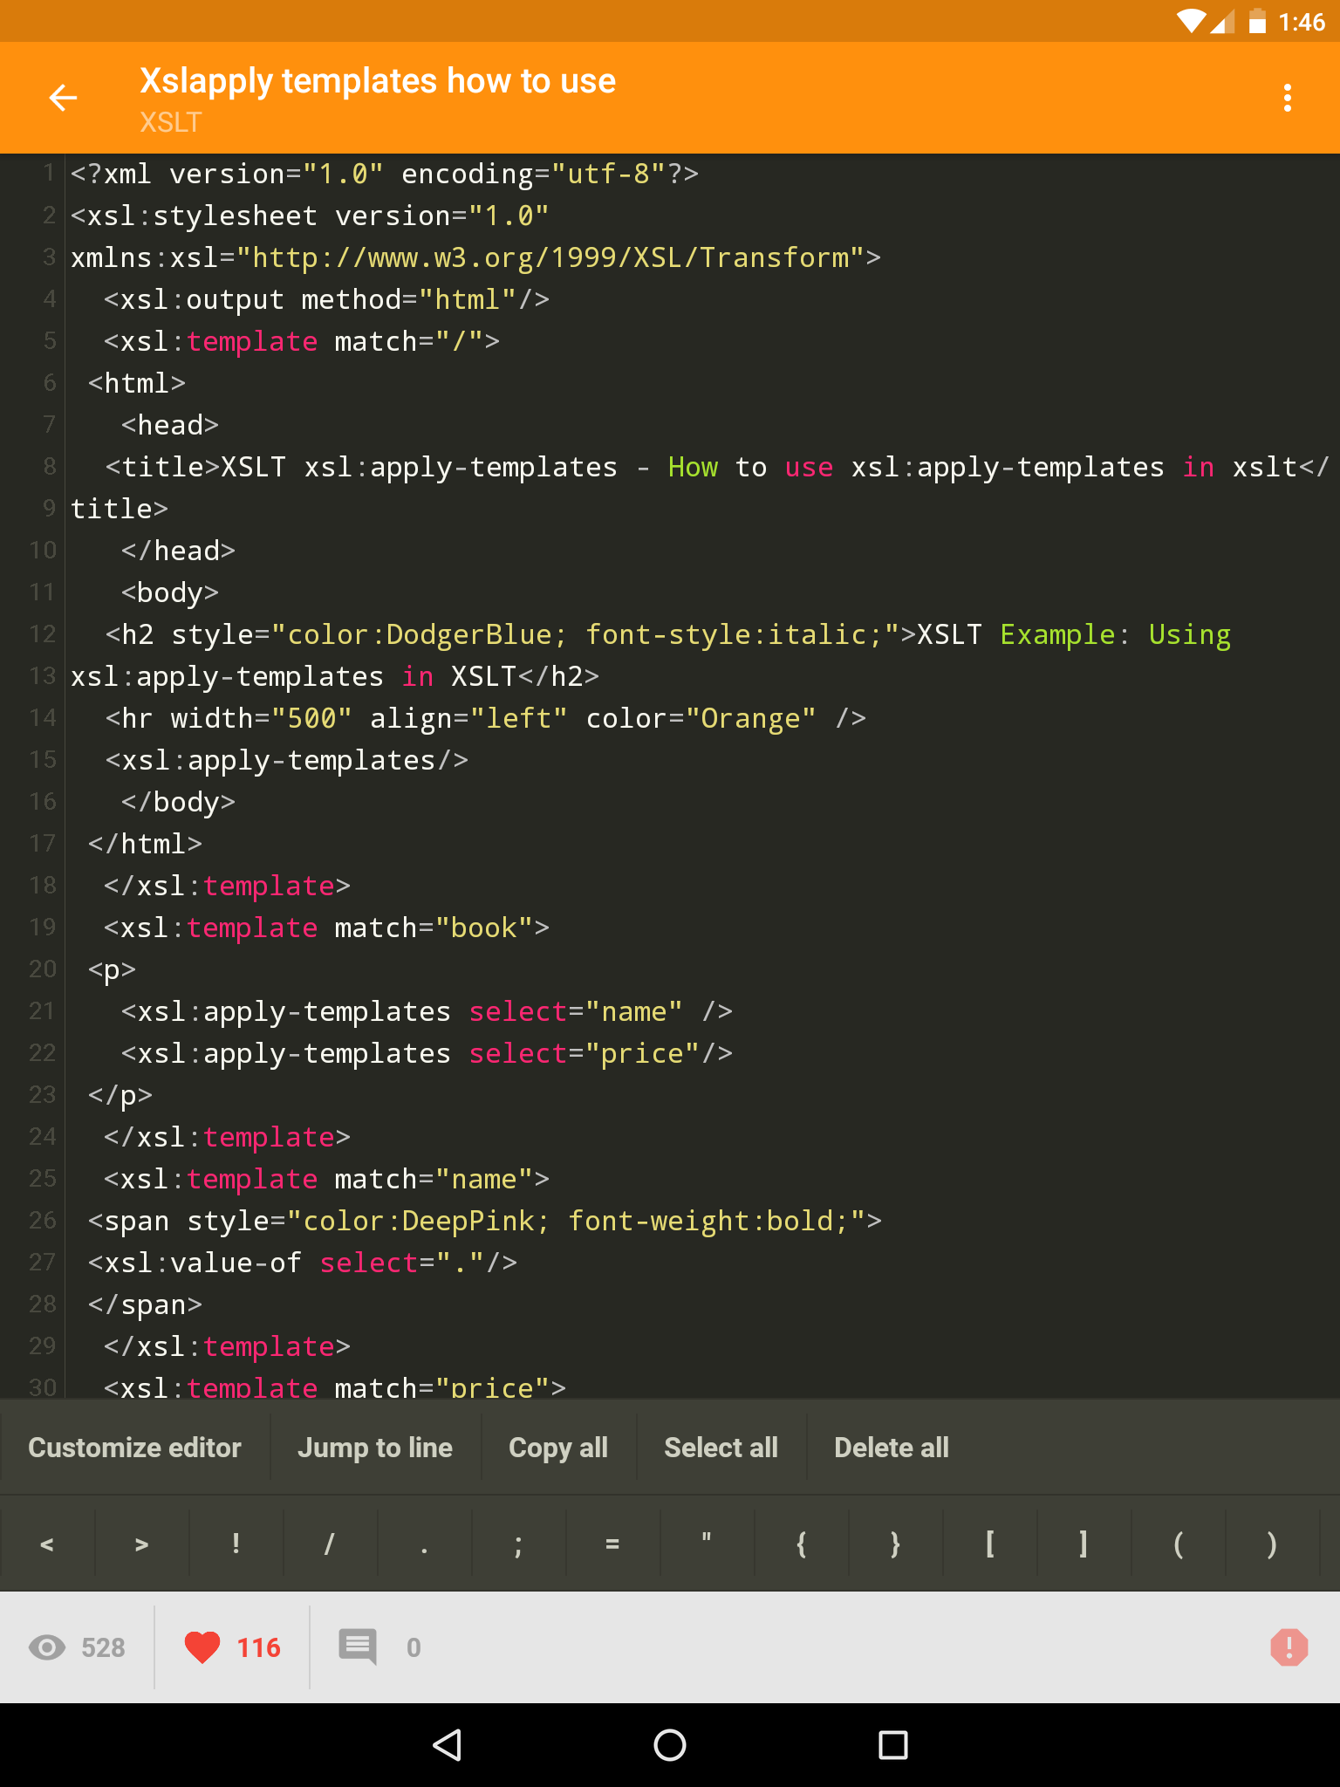The image size is (1340, 1787).
Task: Insert the period symbol key
Action: pyautogui.click(x=424, y=1544)
